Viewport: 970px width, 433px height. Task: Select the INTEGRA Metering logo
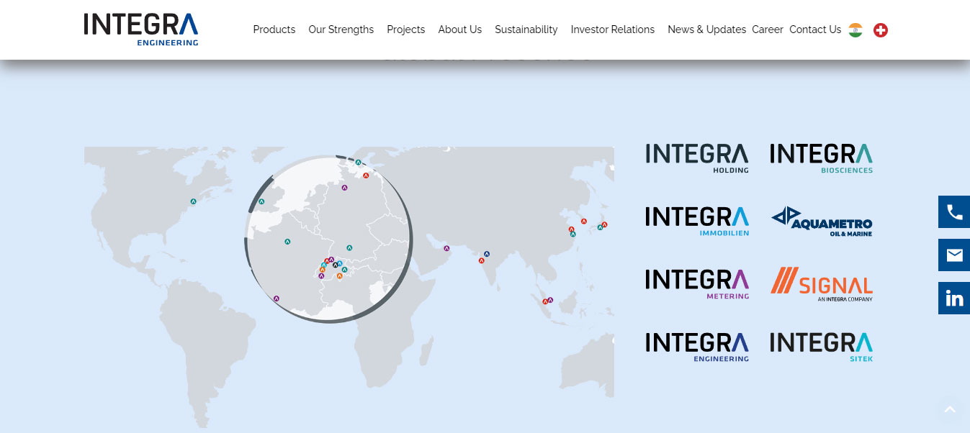[x=696, y=282]
